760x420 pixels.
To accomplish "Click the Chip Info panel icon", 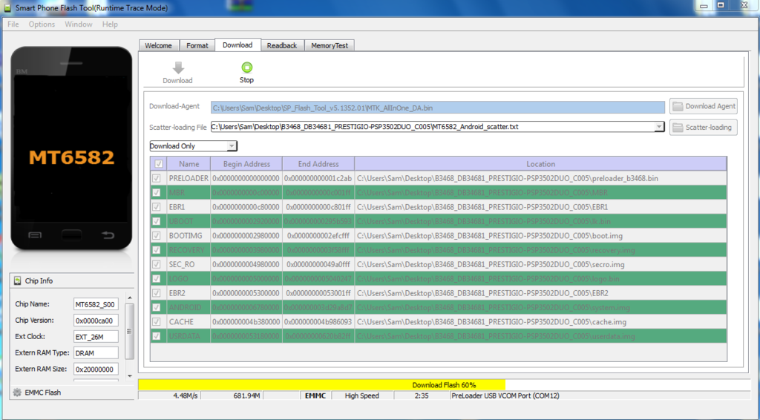I will 17,280.
